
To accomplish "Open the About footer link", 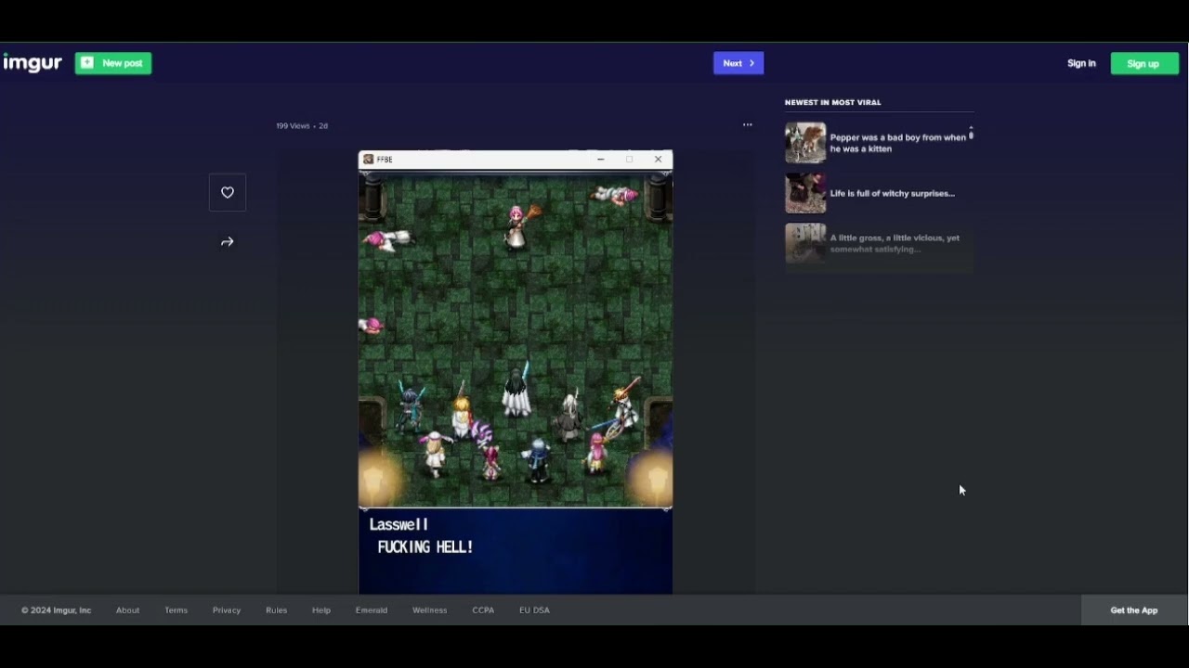I will 128,610.
